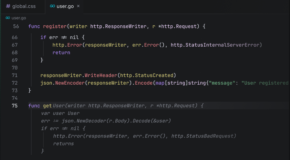Click the user.go breadcrumb label
The height and width of the screenshot is (160, 290).
19,18
